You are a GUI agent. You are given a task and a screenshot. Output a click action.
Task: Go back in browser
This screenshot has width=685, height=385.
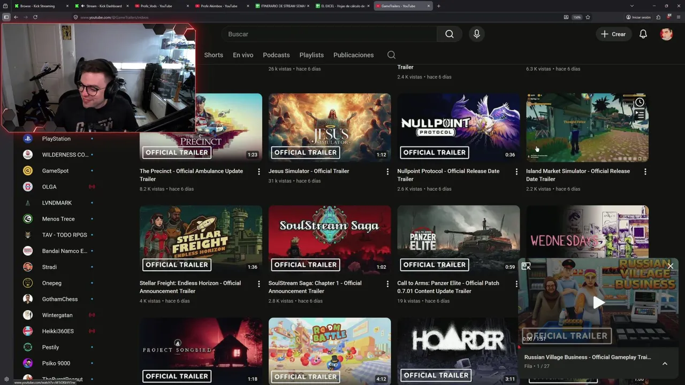[16, 17]
